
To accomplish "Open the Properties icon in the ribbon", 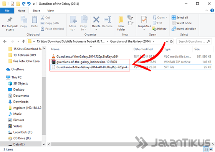I will [x=144, y=20].
